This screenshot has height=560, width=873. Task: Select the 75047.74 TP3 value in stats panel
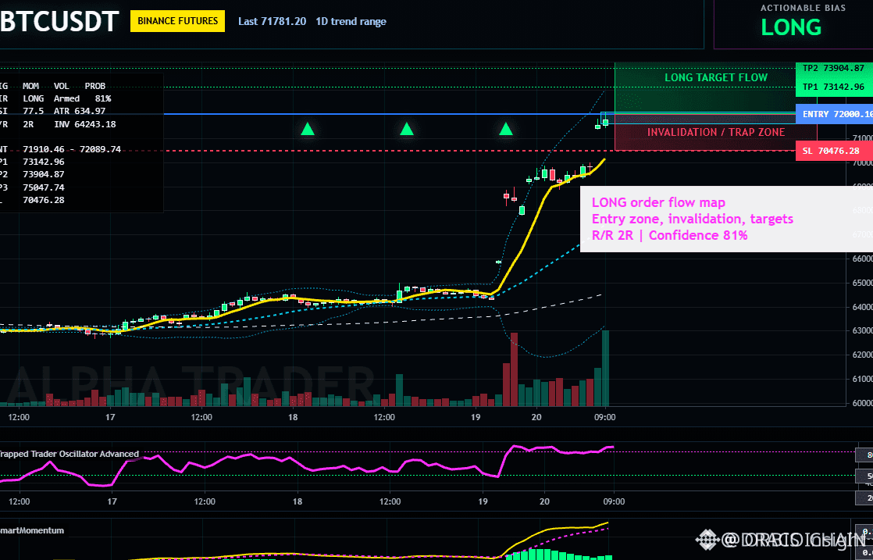click(x=44, y=187)
